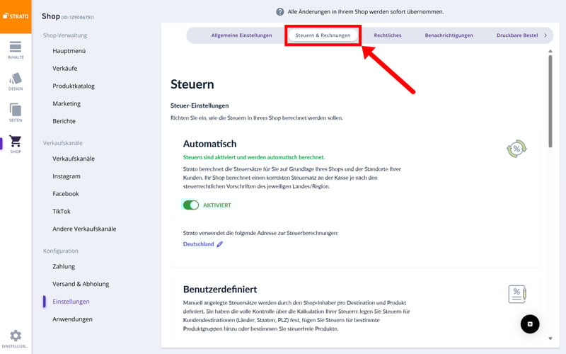Screen dimensions: 566x354
Task: Open Produktkatalog in sidebar
Action: 74,86
